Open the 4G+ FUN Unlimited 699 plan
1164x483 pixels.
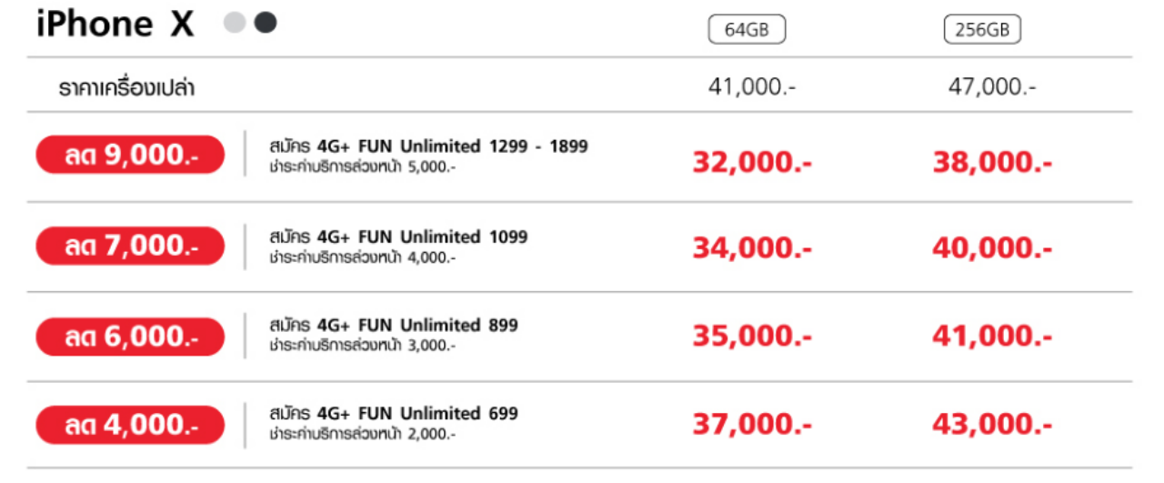394,414
